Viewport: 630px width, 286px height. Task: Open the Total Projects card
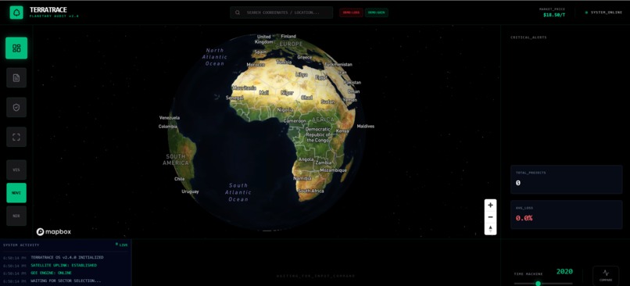(x=567, y=180)
